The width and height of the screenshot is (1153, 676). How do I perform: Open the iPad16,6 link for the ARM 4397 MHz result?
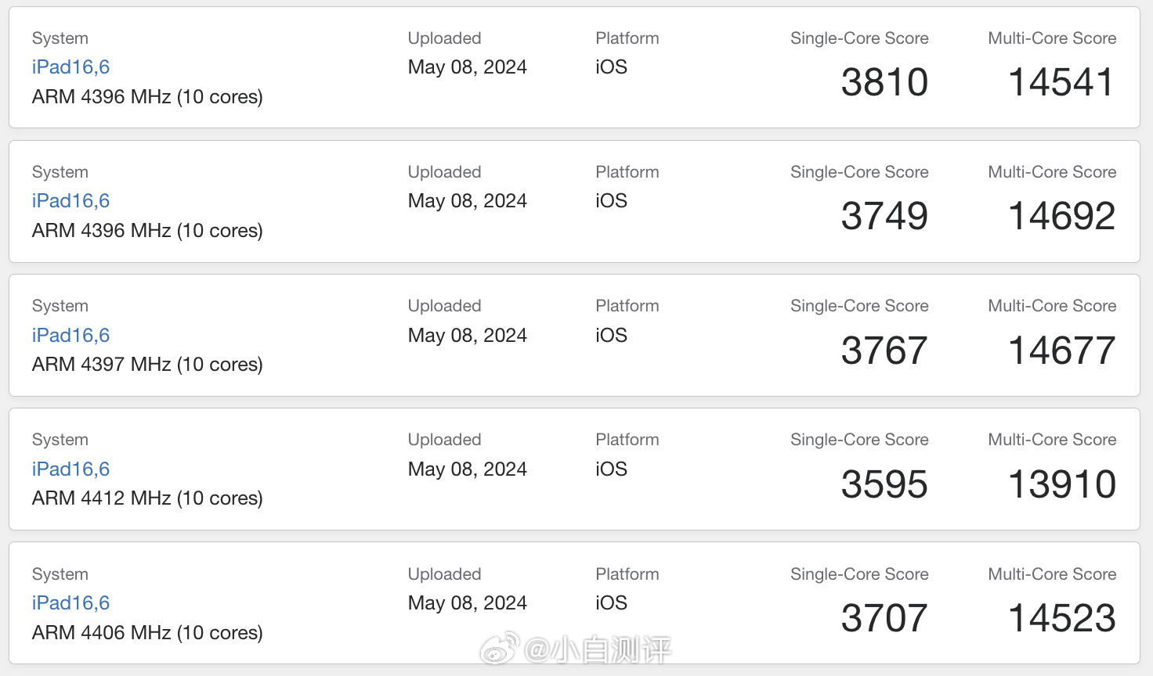click(x=70, y=336)
